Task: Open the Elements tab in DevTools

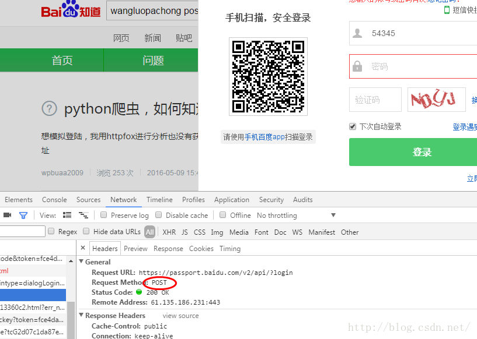Action: tap(19, 200)
